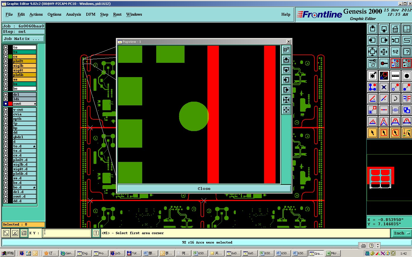Open the Tot... taskbar item

134,253
